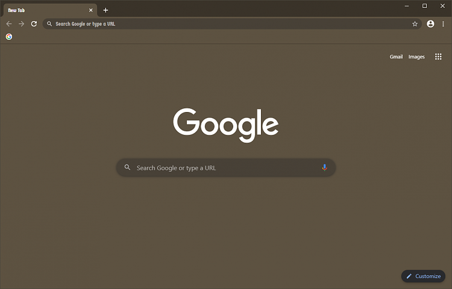
Task: Click the search icon in the address bar
Action: click(49, 24)
